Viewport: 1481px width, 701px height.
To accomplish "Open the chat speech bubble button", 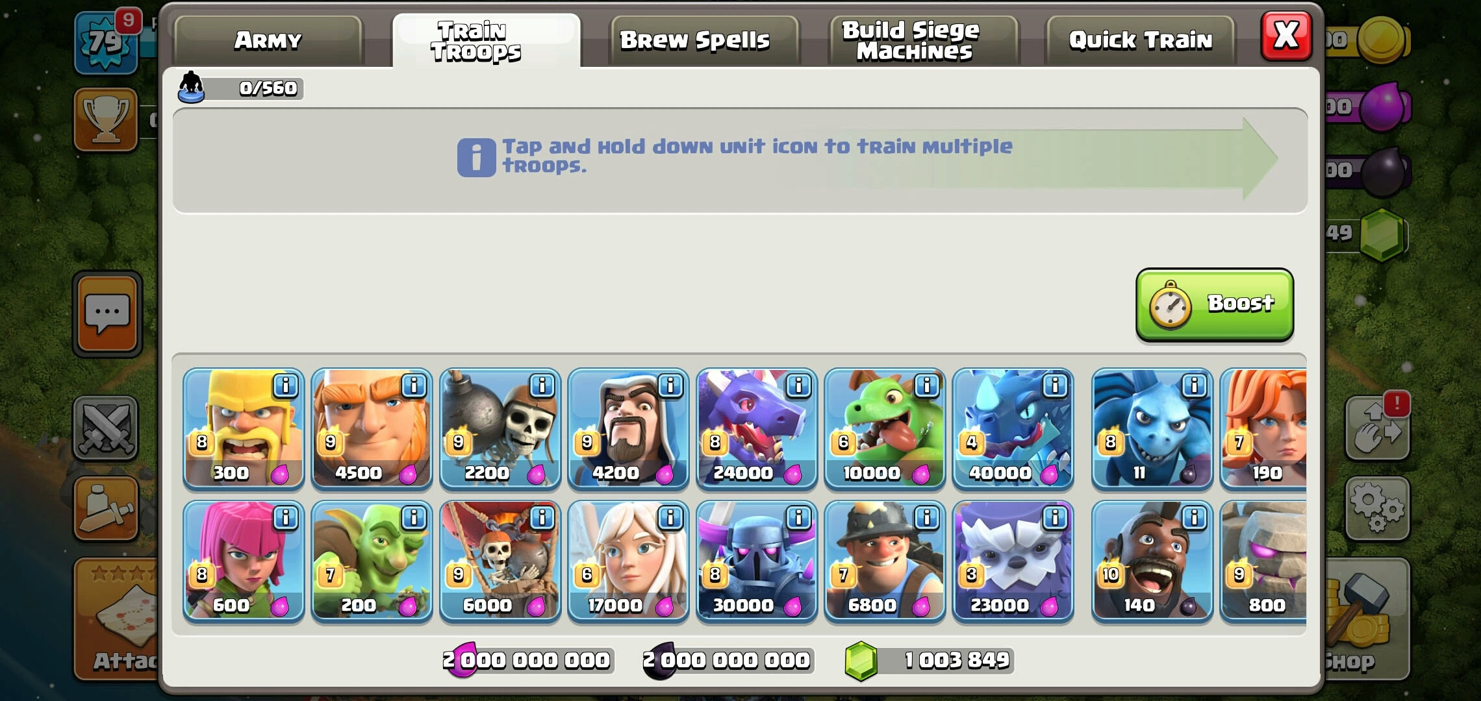I will pyautogui.click(x=107, y=314).
